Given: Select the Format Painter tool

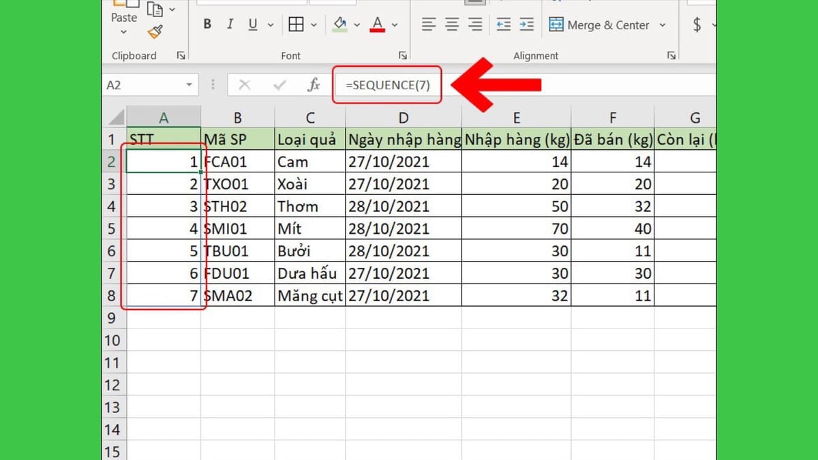Looking at the screenshot, I should click(x=155, y=31).
